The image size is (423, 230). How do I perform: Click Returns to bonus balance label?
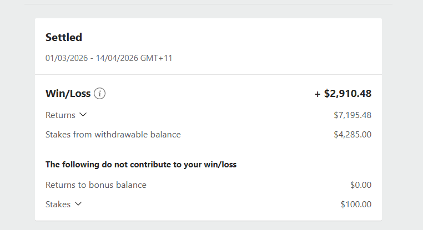(x=96, y=185)
